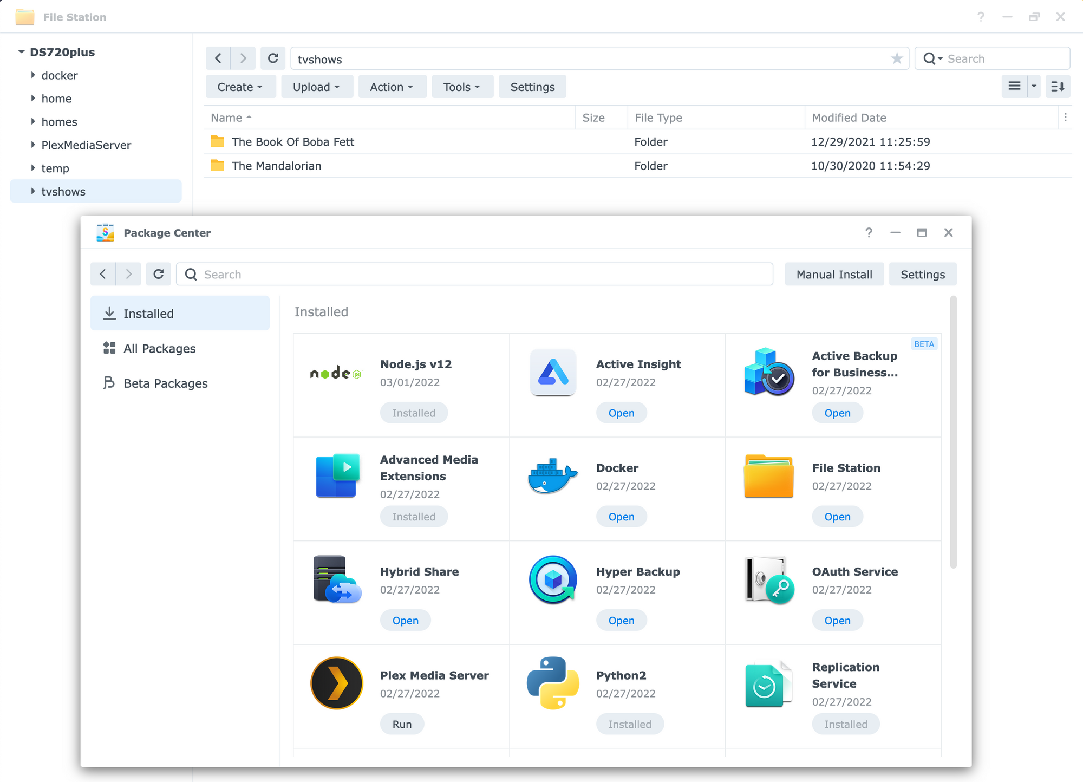This screenshot has width=1083, height=782.
Task: Go forward in File Station
Action: (x=243, y=58)
